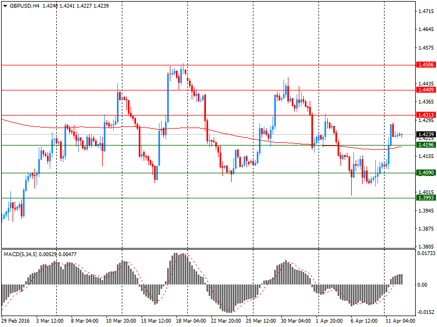The width and height of the screenshot is (437, 327).
Task: Select the 1.4409 red resistance price label
Action: pyautogui.click(x=426, y=90)
